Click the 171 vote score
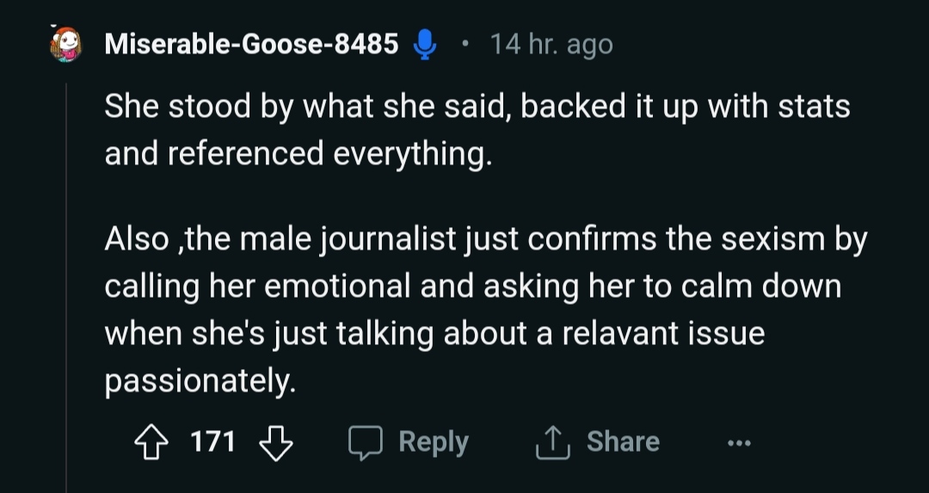 coord(212,442)
